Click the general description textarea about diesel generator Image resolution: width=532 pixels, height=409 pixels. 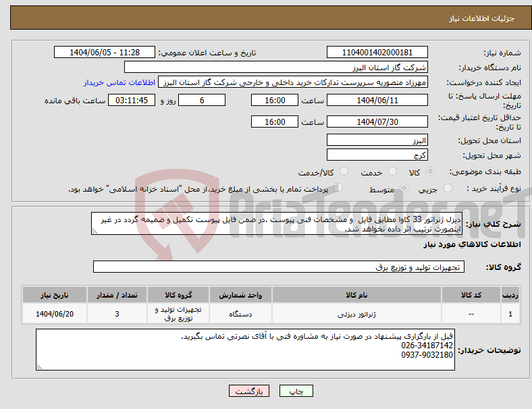click(277, 223)
